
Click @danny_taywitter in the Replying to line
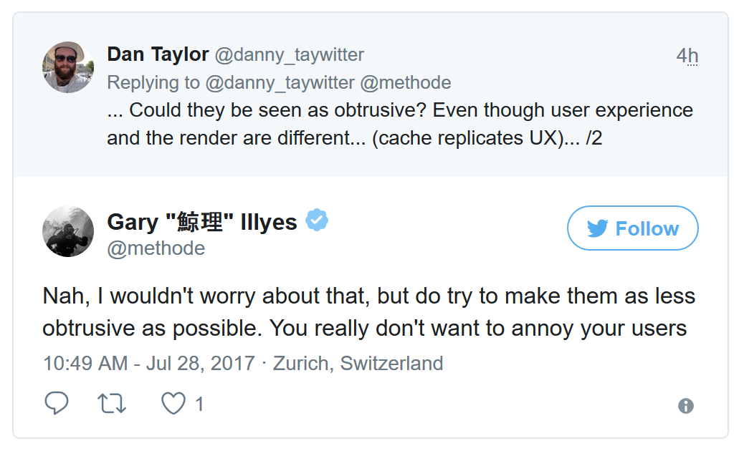(x=280, y=82)
